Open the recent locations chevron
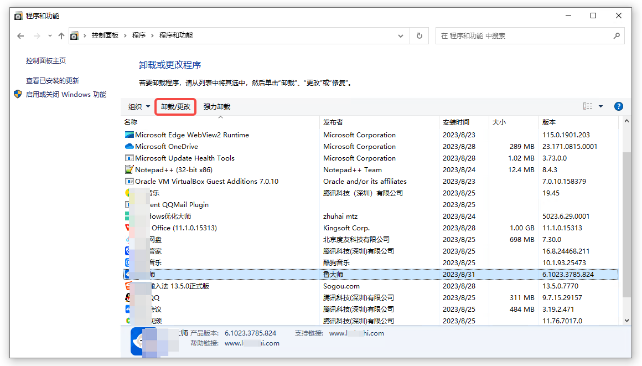This screenshot has width=642, height=366. coord(50,36)
